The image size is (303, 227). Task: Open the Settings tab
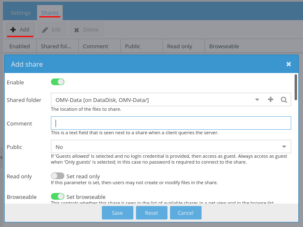(21, 13)
